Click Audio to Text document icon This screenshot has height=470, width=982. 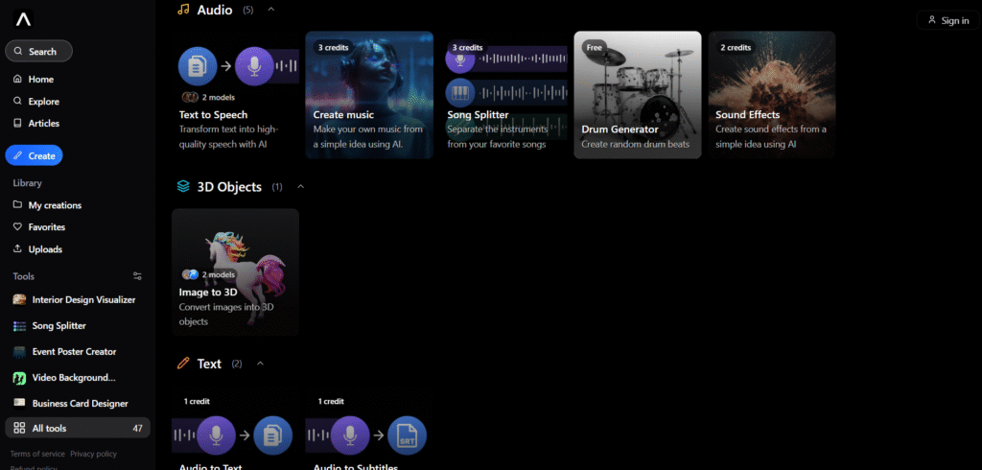[x=273, y=435]
